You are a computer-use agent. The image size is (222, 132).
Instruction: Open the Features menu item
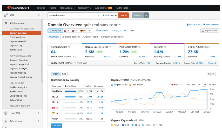(40, 8)
